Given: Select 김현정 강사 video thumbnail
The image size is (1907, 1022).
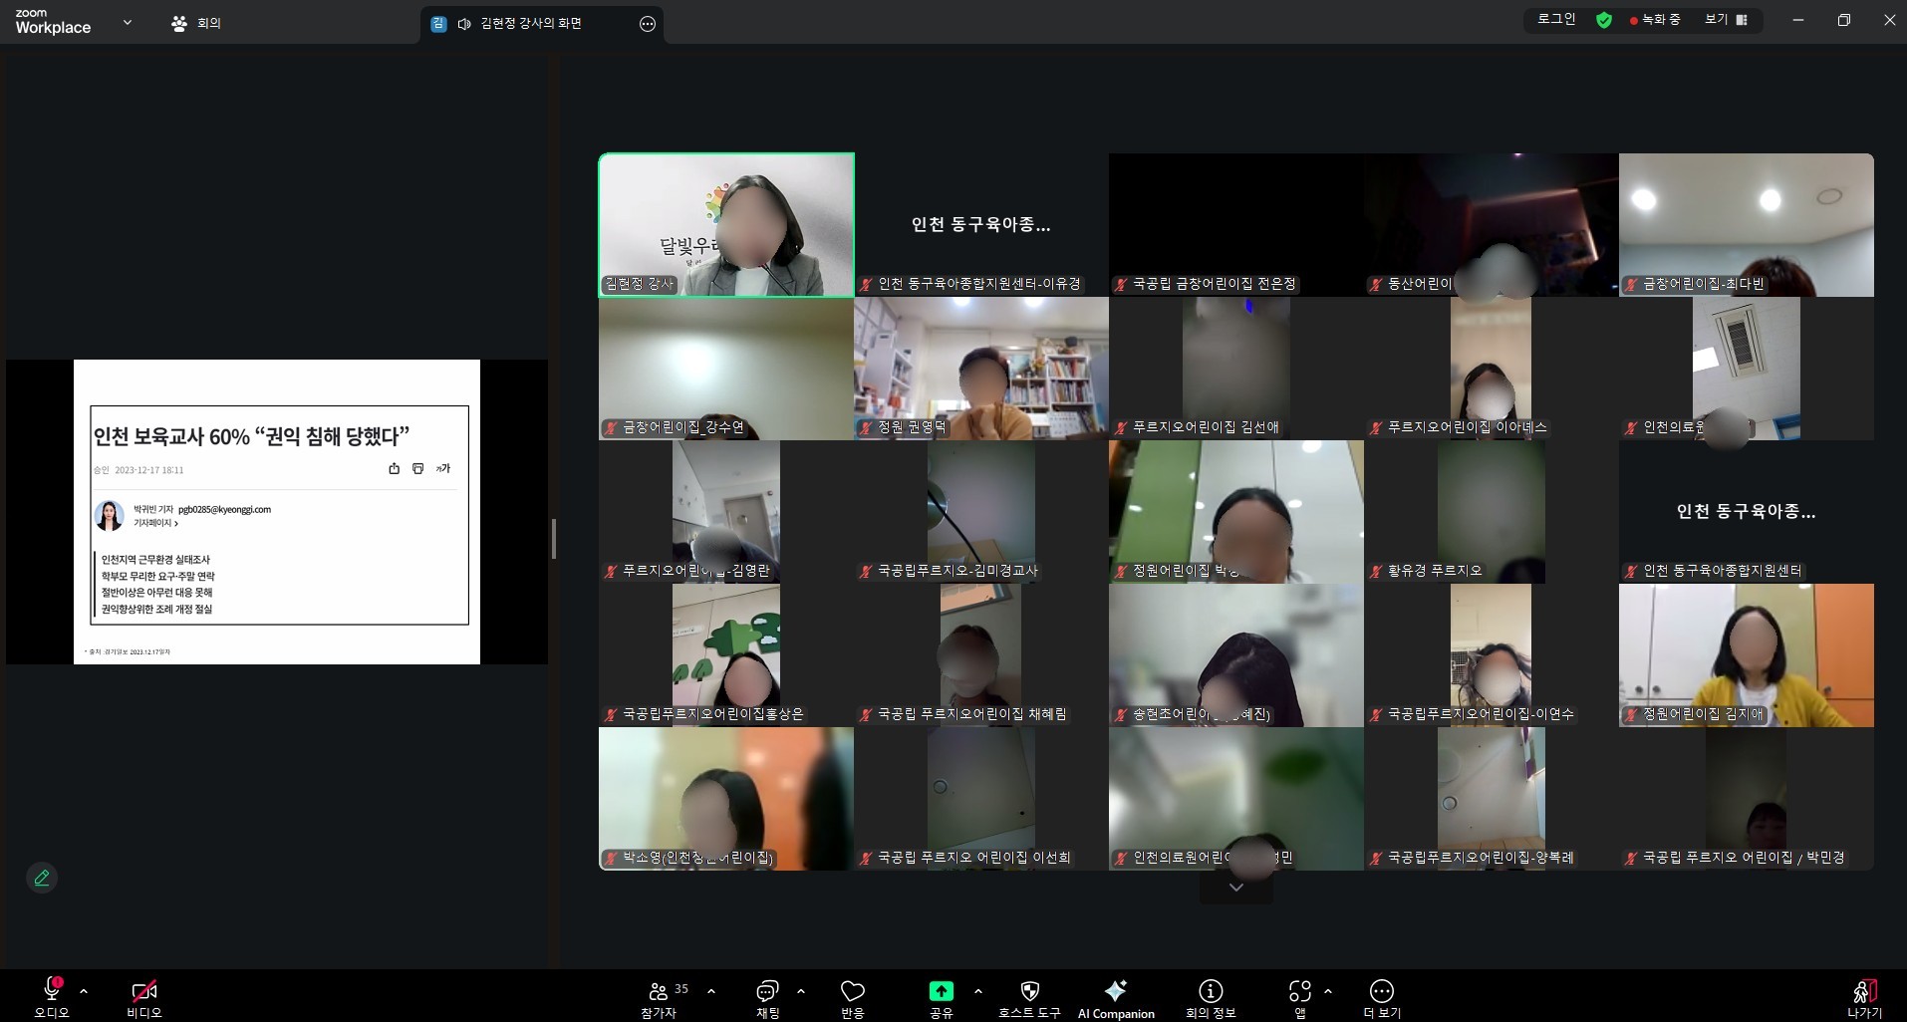Looking at the screenshot, I should coord(726,224).
